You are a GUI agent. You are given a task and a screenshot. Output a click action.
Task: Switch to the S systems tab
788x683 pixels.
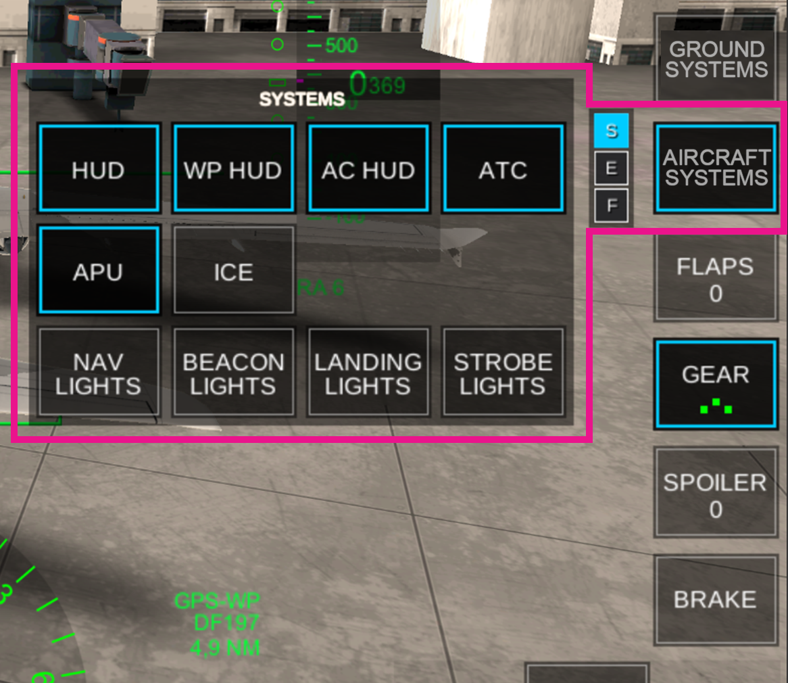pyautogui.click(x=612, y=131)
